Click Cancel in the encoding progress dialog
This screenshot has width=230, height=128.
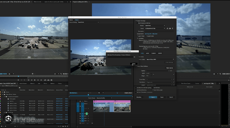tap(134, 64)
